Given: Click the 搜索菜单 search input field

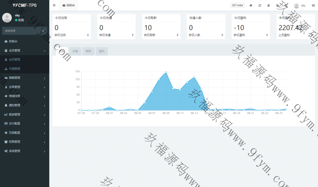Looking at the screenshot, I should coord(20,31).
